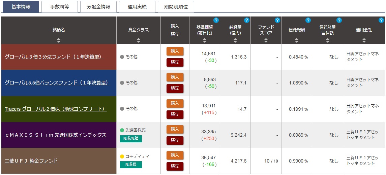
Task: Click 購入 for グローバル3倍3分法ファンド
Action: (x=175, y=51)
